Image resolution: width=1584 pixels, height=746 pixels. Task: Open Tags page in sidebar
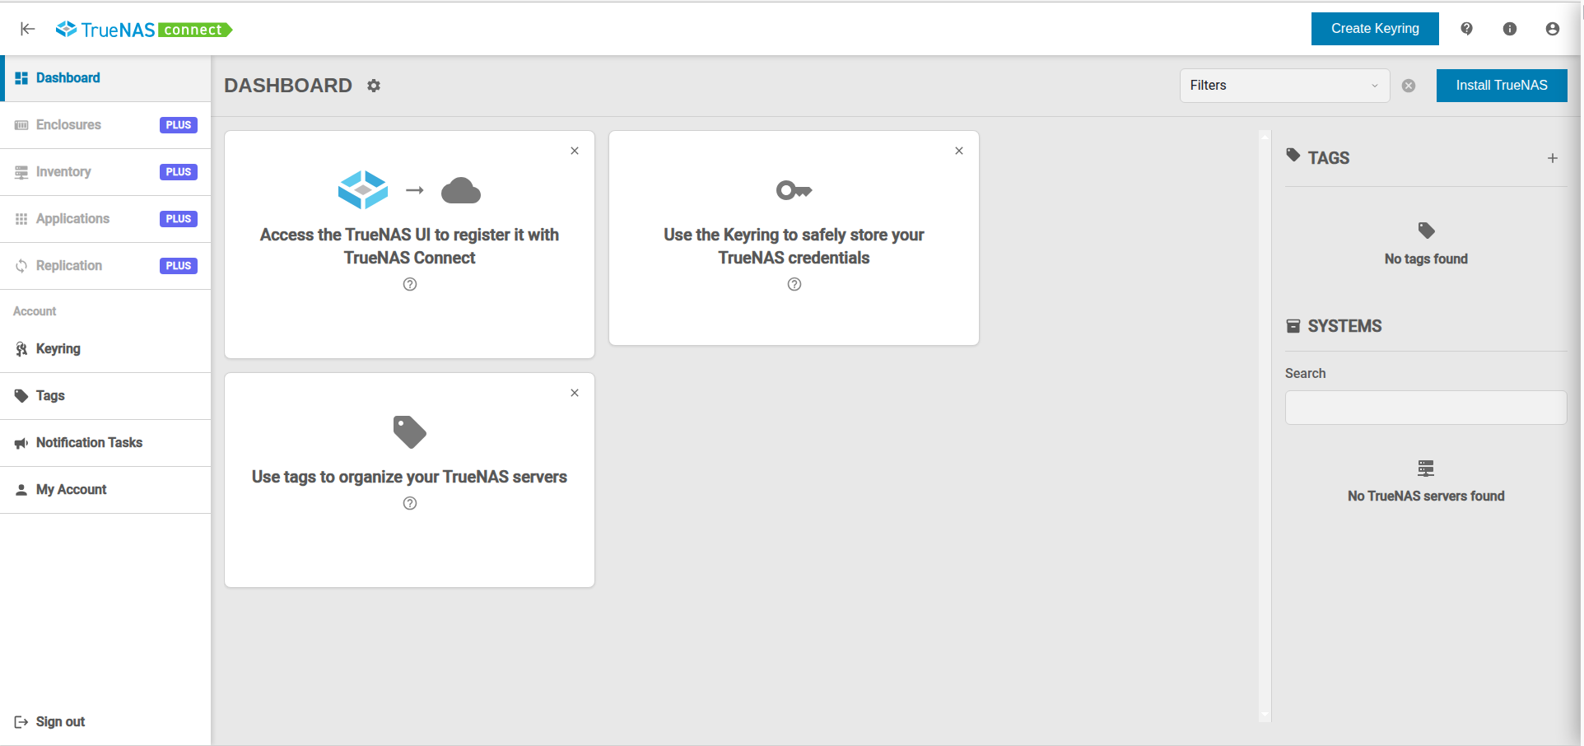tap(105, 396)
